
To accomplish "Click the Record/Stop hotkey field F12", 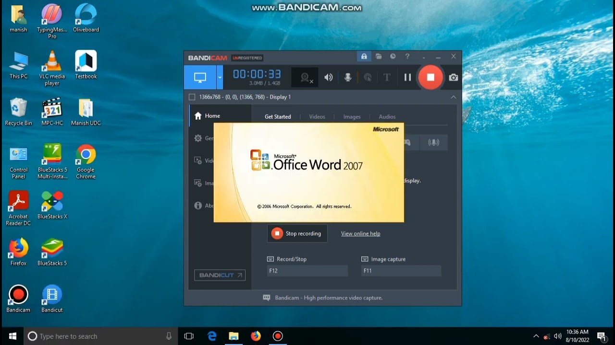I will pyautogui.click(x=307, y=271).
